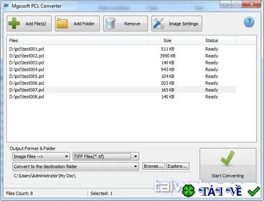Click the green plus Add File(s) icon
264x201 pixels.
(x=14, y=23)
